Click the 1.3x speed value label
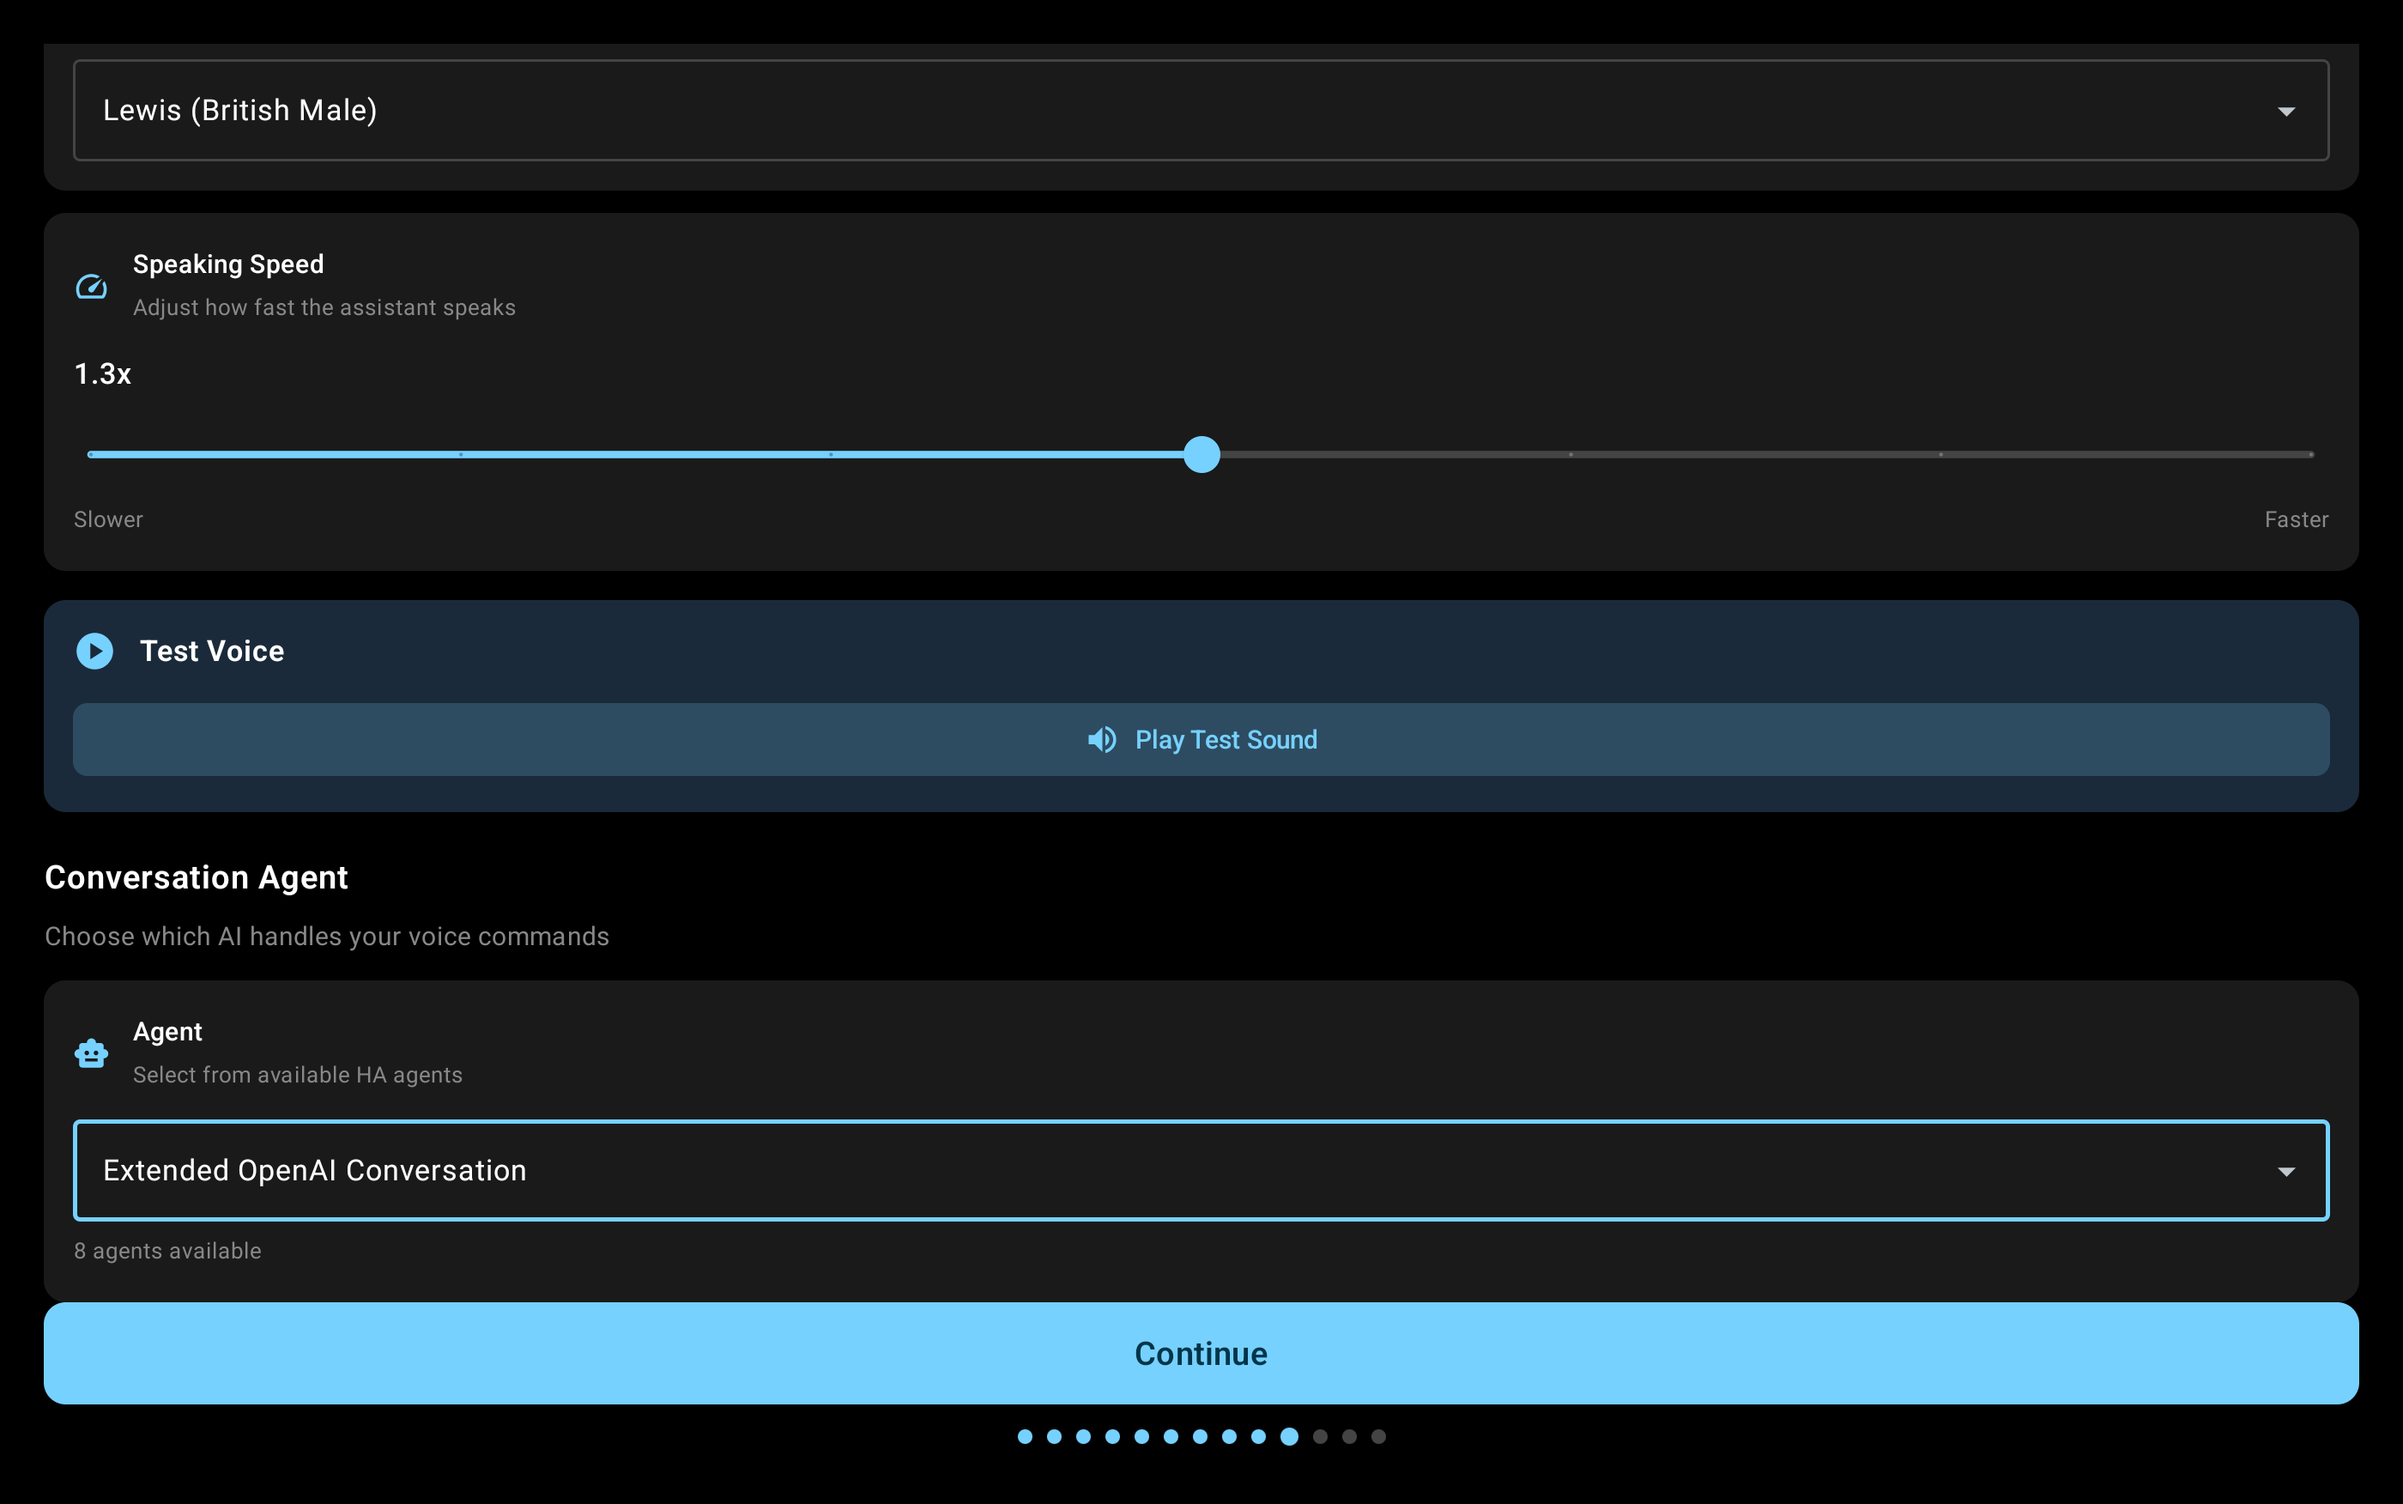The image size is (2403, 1504). (x=102, y=374)
